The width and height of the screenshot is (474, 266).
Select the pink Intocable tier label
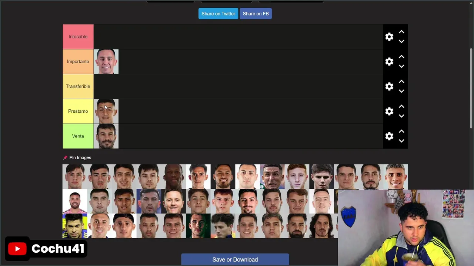click(78, 37)
